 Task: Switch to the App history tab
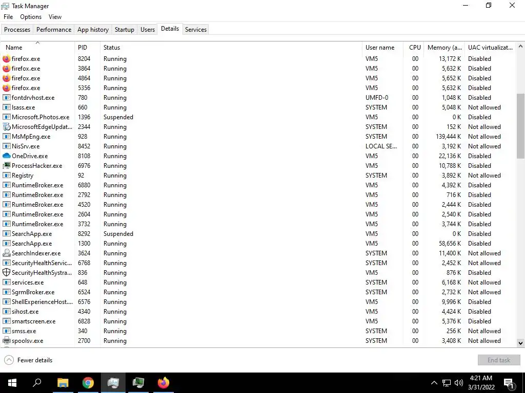tap(93, 29)
